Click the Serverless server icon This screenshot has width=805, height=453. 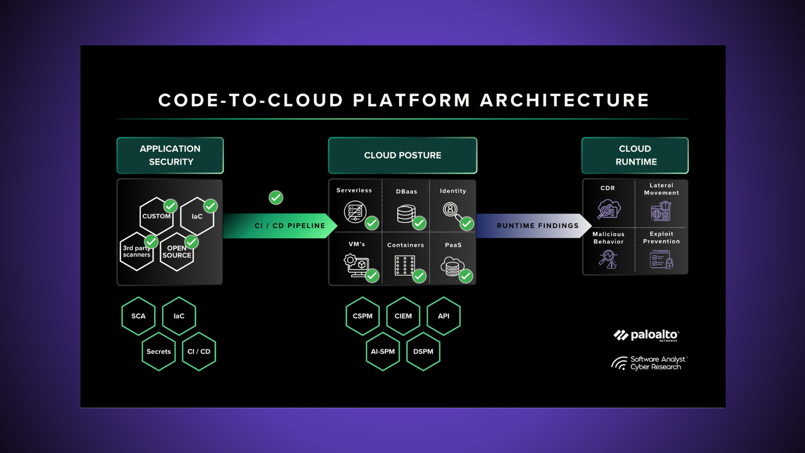coord(355,212)
